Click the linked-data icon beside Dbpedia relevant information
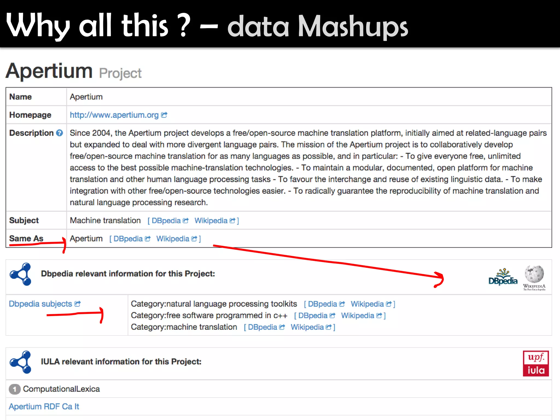 tap(21, 274)
